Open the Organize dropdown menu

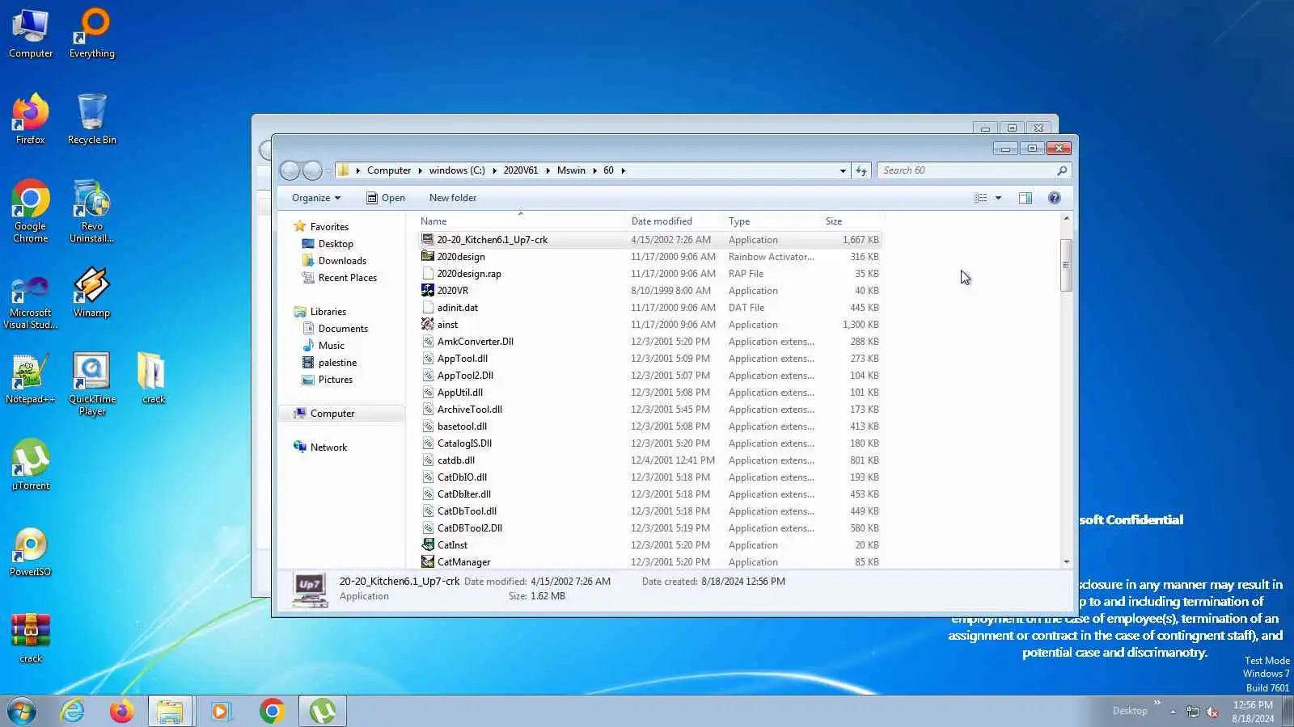point(316,198)
